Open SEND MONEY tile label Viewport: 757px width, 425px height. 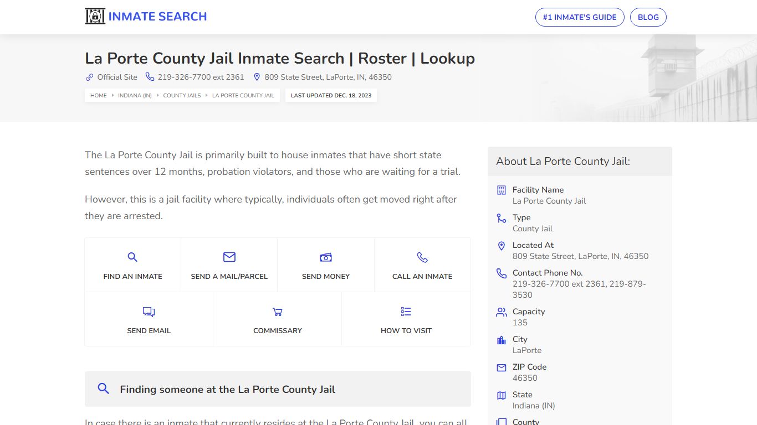pyautogui.click(x=326, y=276)
